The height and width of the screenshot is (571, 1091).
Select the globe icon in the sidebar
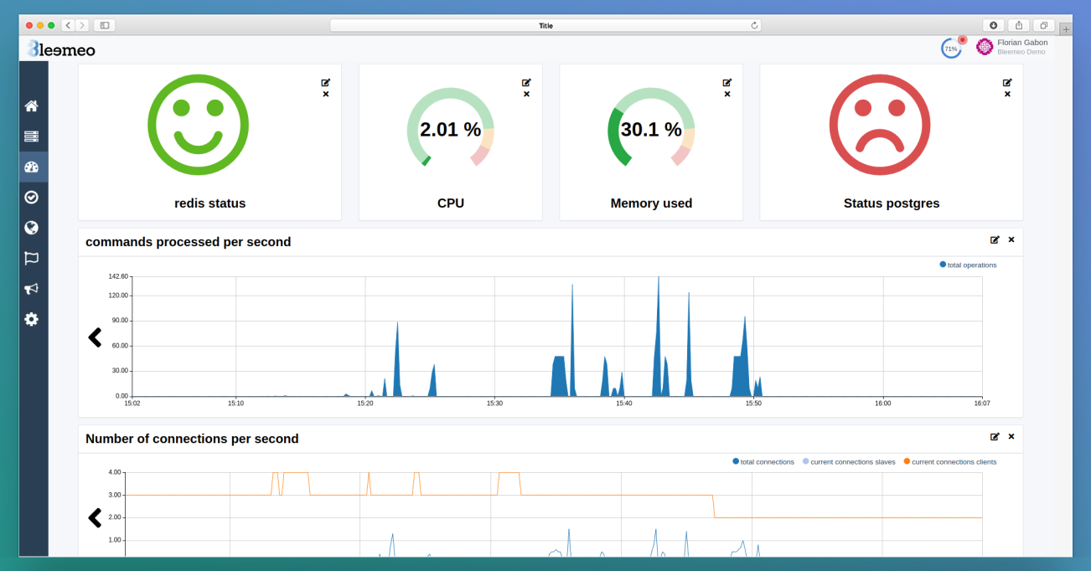click(32, 227)
